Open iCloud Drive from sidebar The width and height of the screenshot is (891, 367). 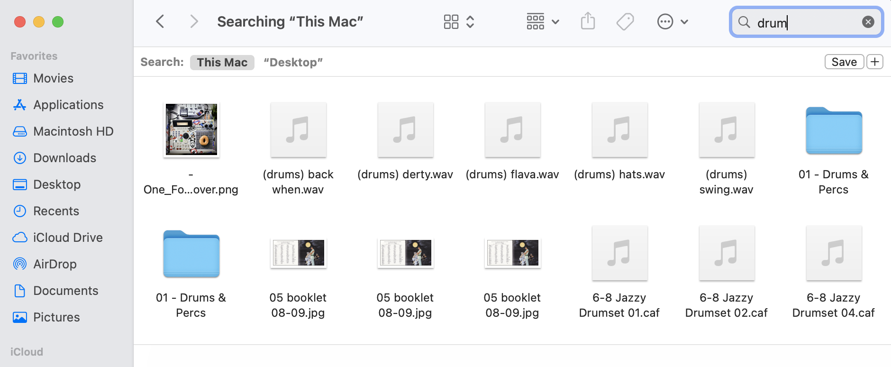67,238
